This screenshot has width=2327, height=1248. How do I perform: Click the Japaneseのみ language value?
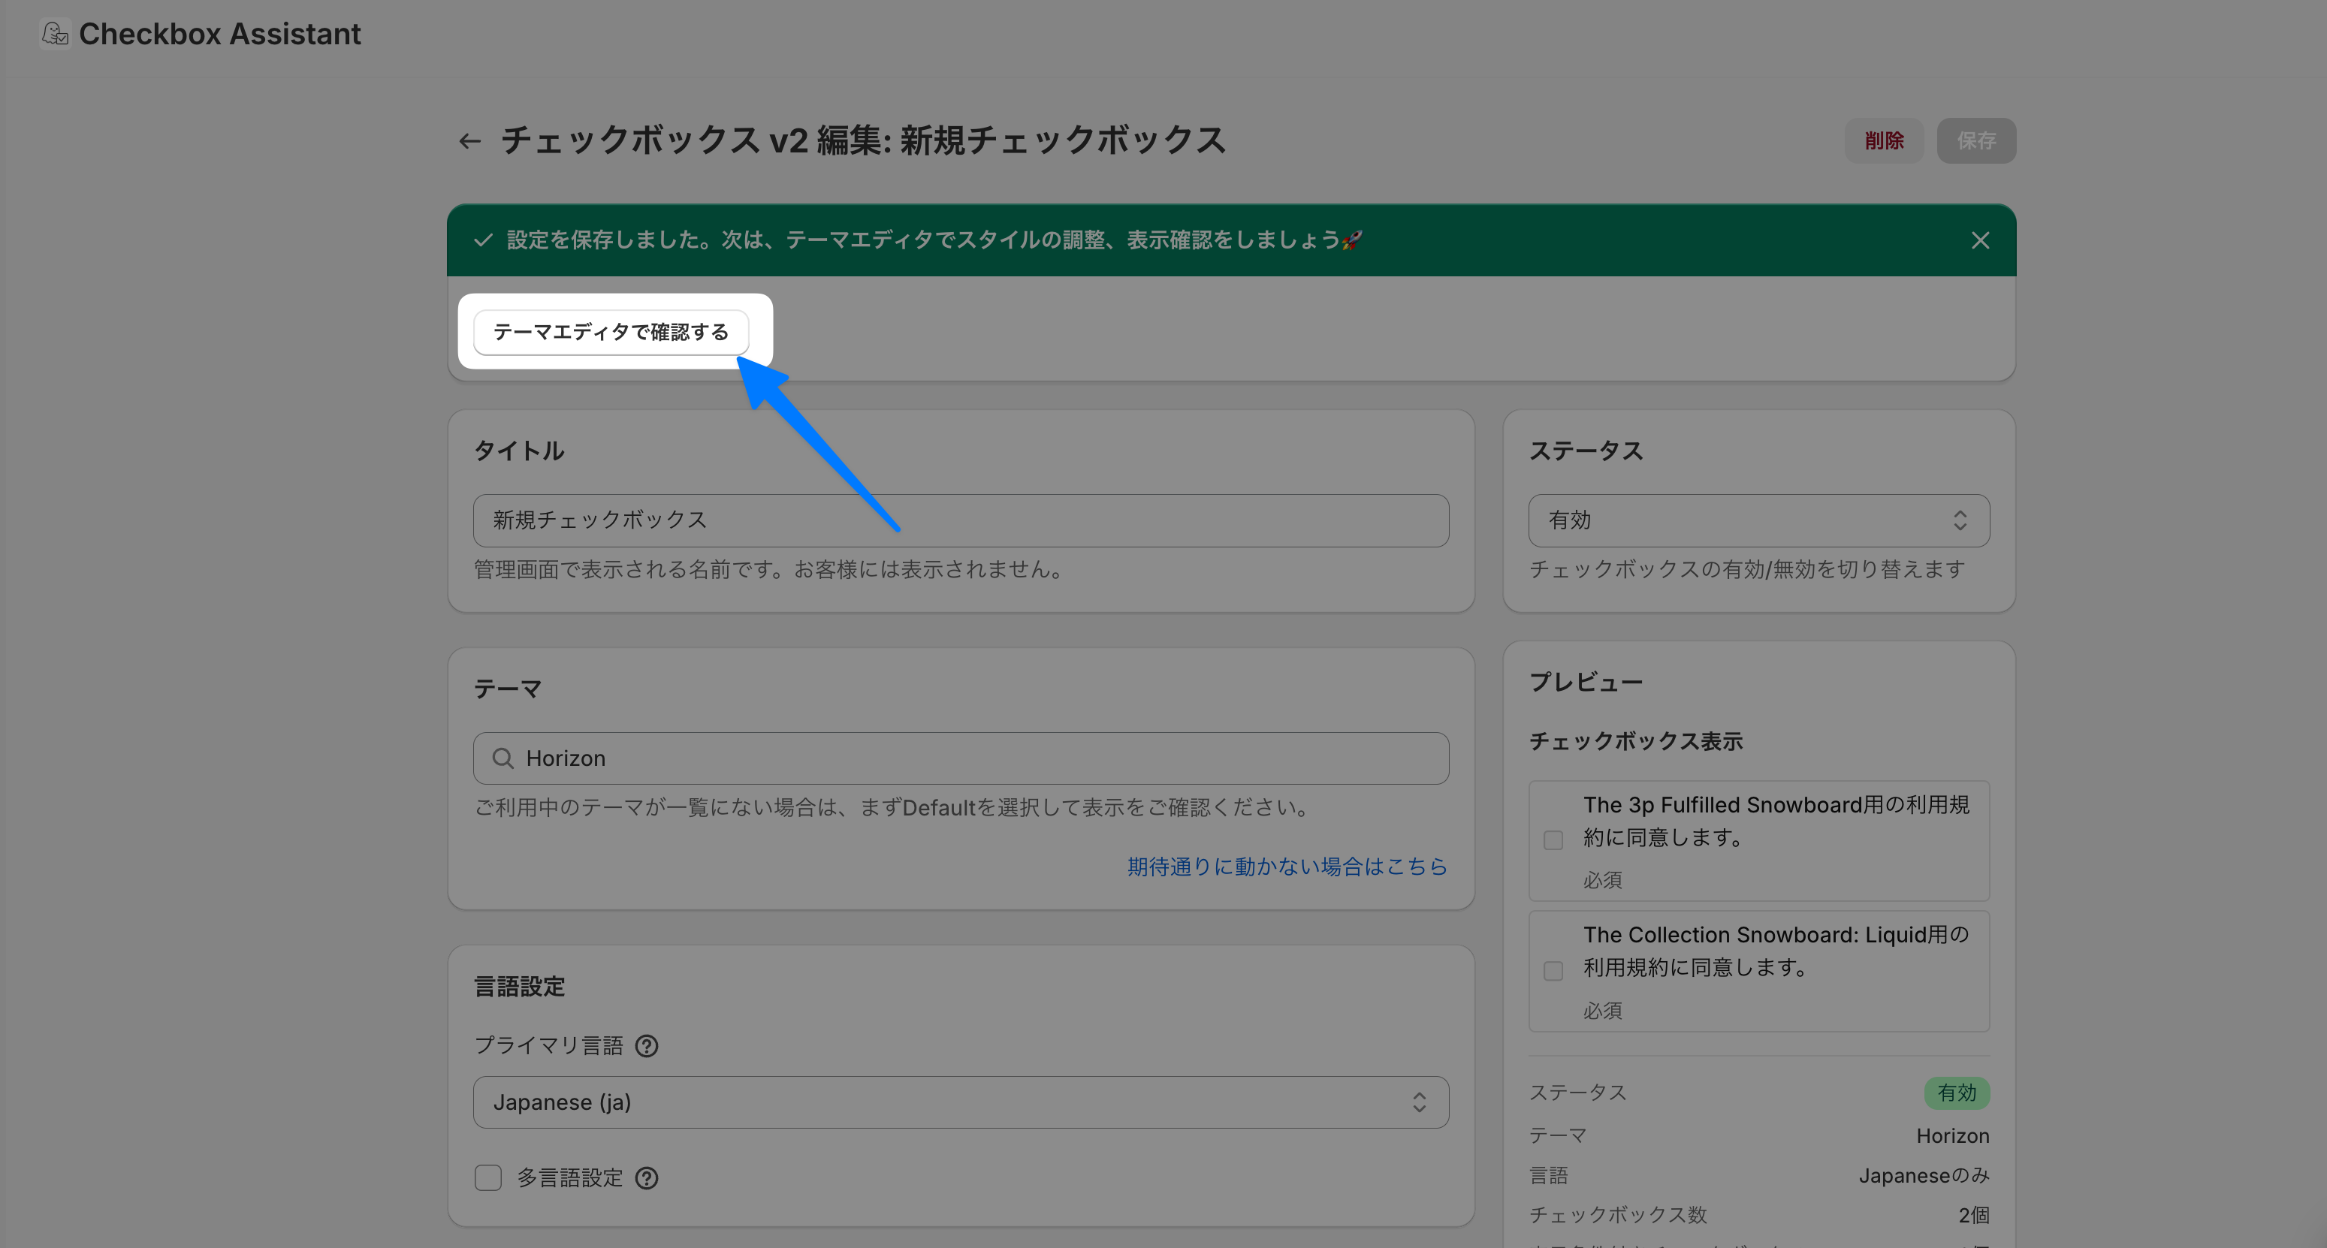tap(1924, 1176)
